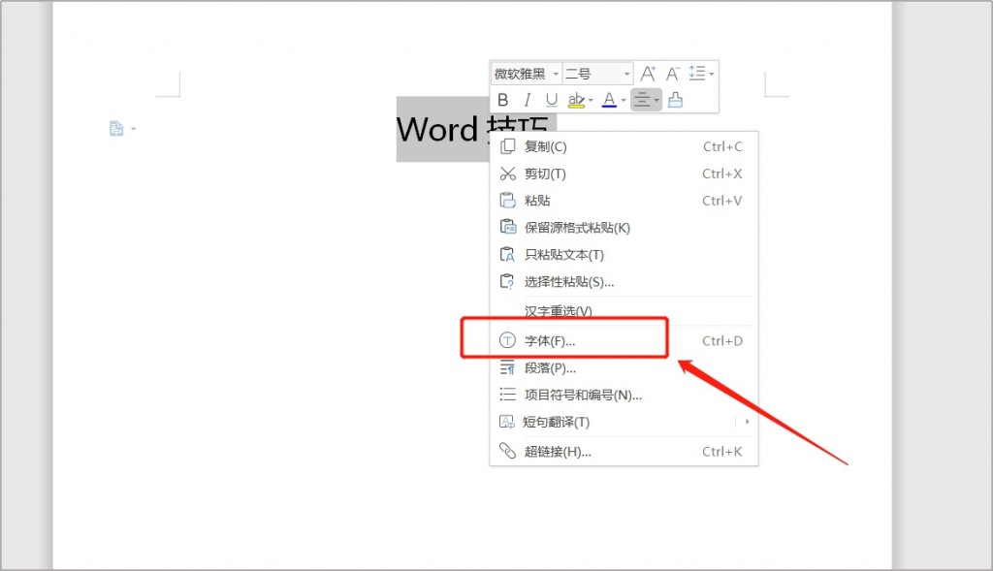Decrease font size with the A- icon

click(x=673, y=74)
